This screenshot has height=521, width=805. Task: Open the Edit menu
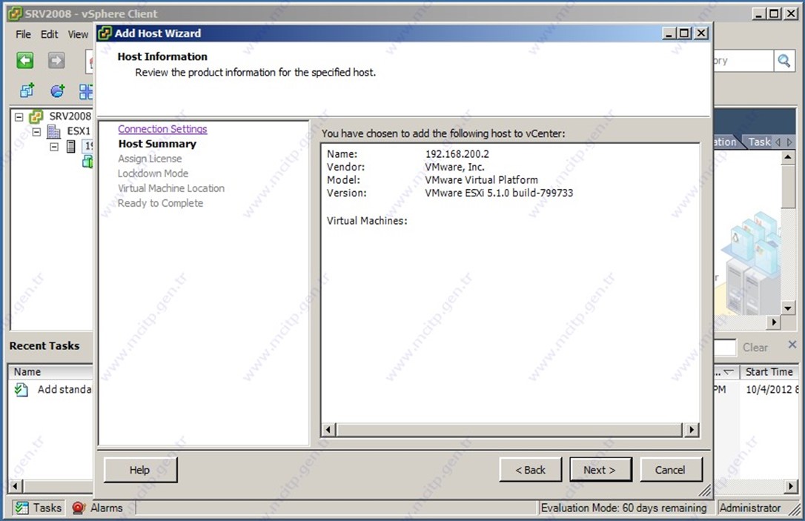(49, 34)
